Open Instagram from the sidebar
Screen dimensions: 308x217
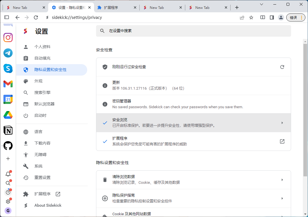point(8,38)
